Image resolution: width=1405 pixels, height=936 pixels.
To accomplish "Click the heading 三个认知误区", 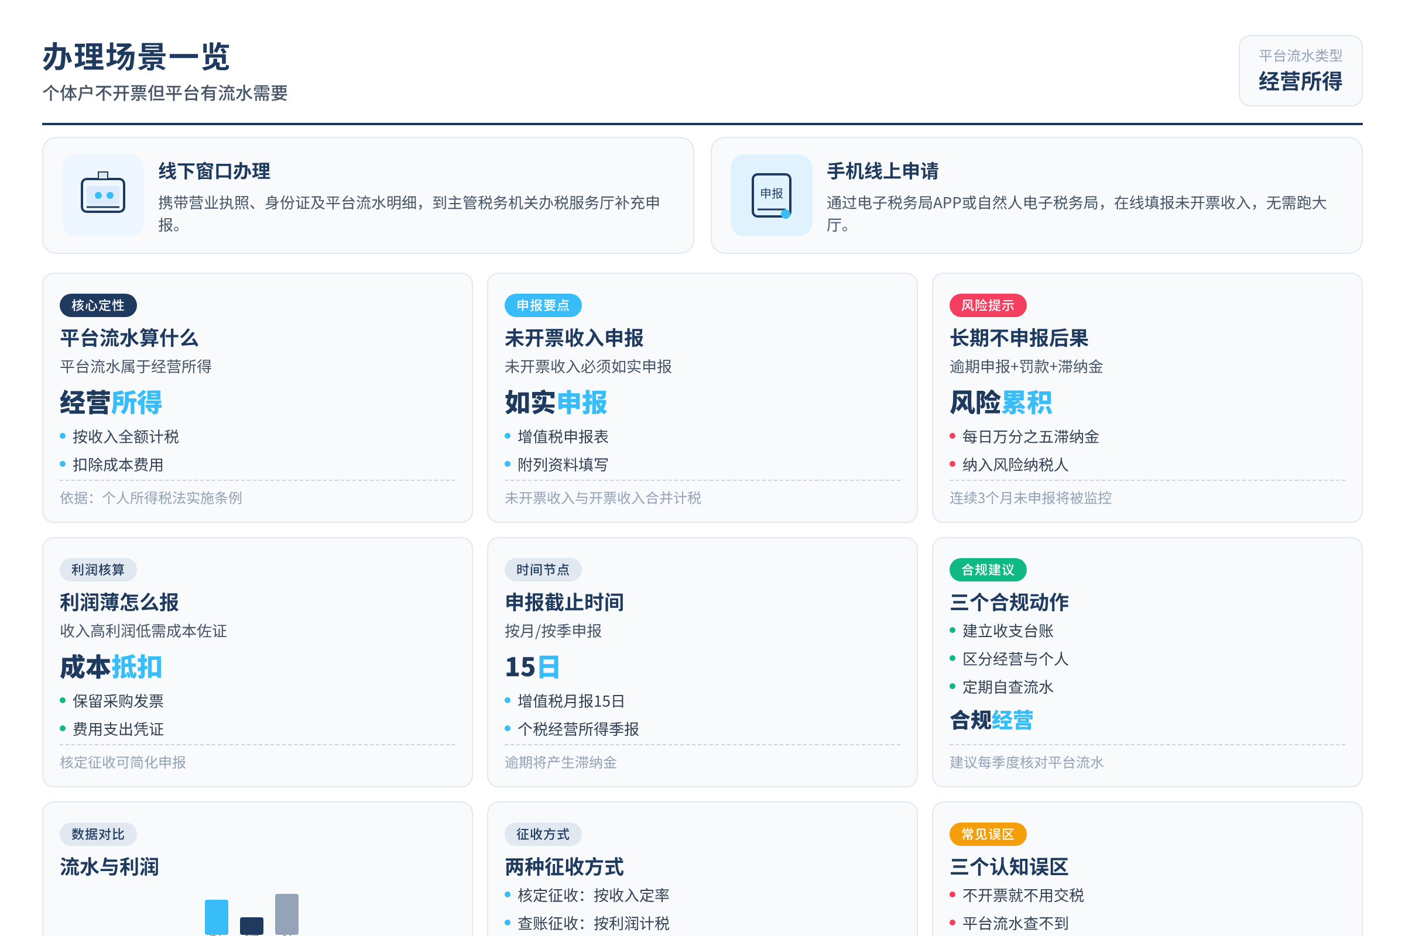I will click(x=1009, y=868).
